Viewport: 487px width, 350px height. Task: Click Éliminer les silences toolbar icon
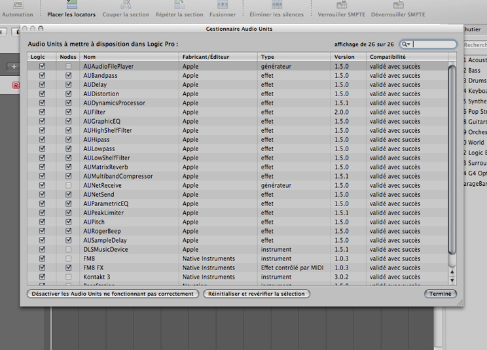point(277,4)
